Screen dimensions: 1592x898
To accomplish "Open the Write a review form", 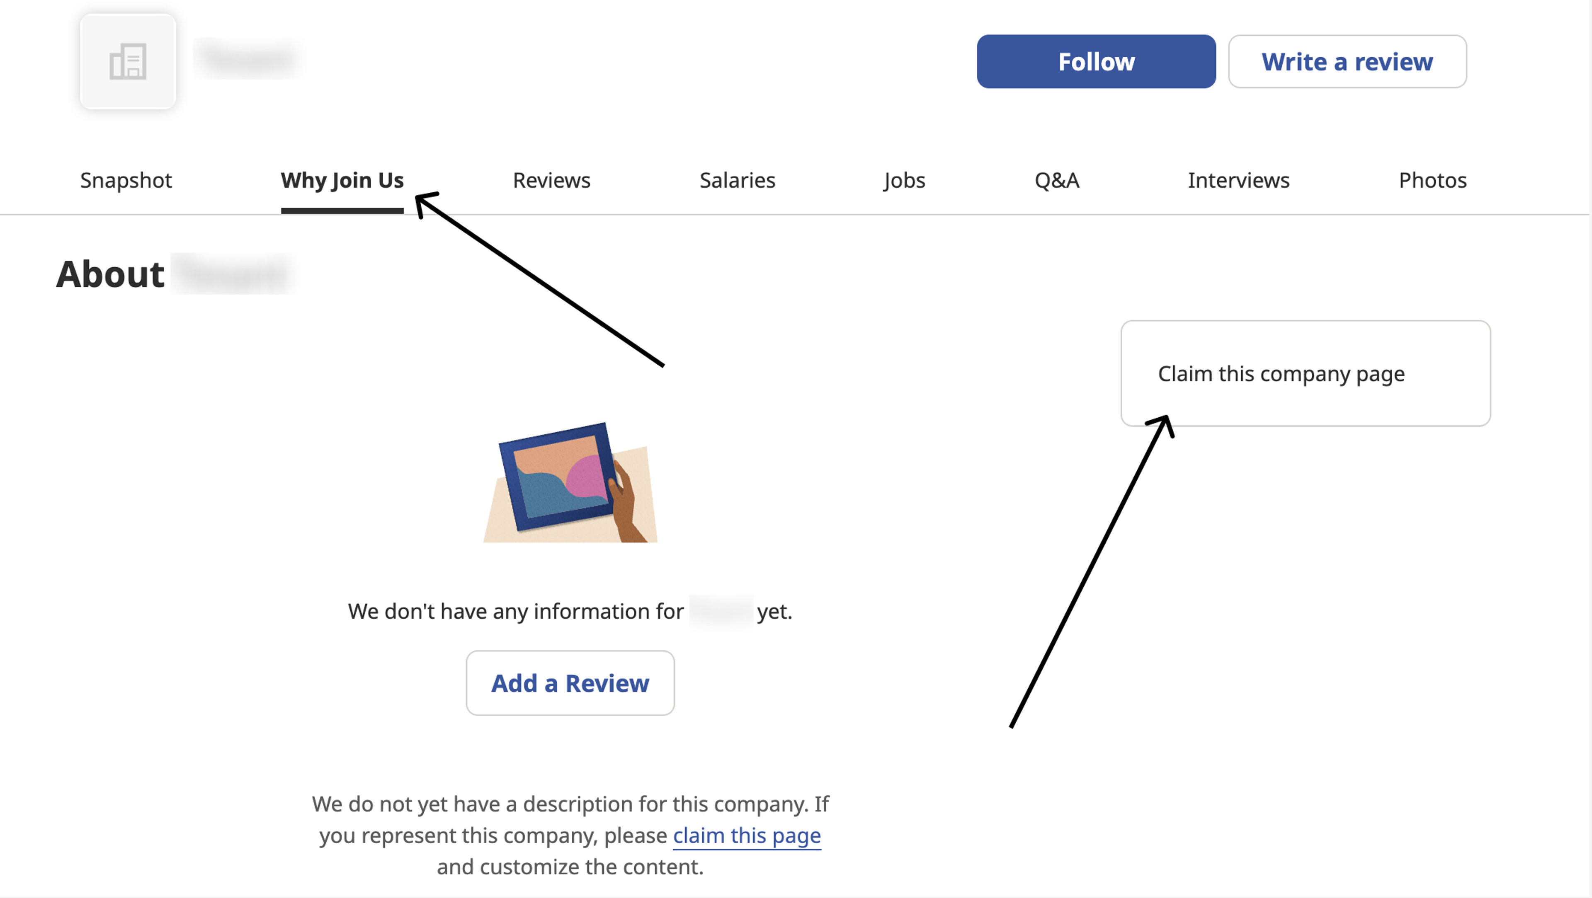I will pyautogui.click(x=1347, y=61).
